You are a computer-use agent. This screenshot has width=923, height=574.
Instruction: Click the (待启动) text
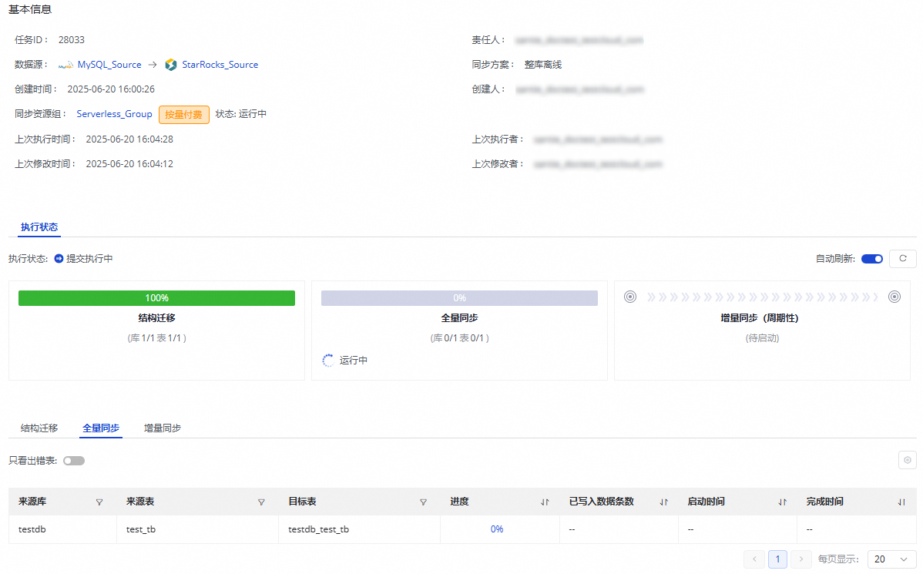coord(762,338)
